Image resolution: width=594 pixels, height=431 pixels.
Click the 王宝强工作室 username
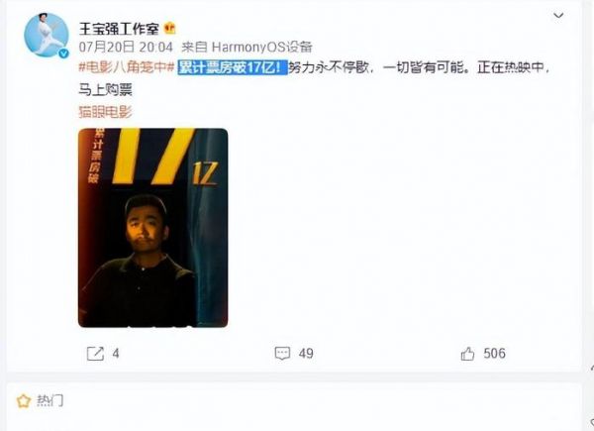pos(119,29)
